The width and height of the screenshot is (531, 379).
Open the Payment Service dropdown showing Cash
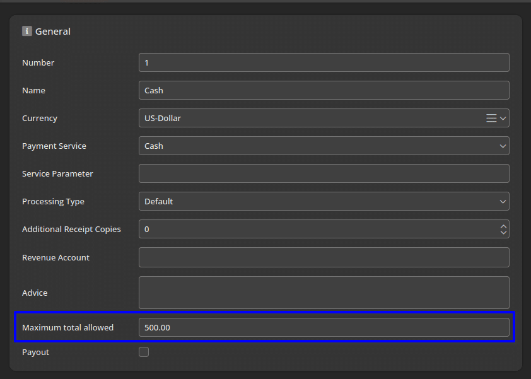(324, 146)
